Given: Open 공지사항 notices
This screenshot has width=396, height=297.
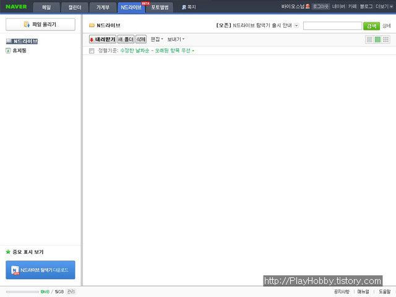Looking at the screenshot, I should [x=342, y=291].
